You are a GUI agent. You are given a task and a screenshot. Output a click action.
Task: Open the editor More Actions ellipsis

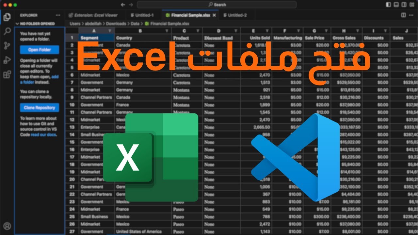412,15
